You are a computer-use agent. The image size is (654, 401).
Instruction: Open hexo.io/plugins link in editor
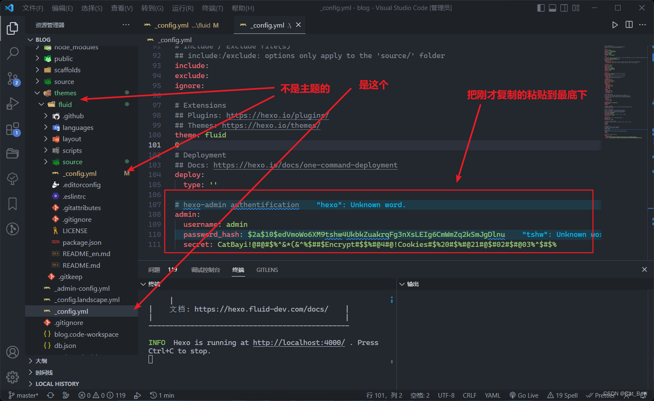(x=277, y=115)
